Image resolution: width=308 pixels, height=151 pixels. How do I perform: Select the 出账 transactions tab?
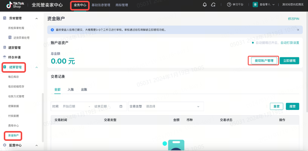pos(84,90)
